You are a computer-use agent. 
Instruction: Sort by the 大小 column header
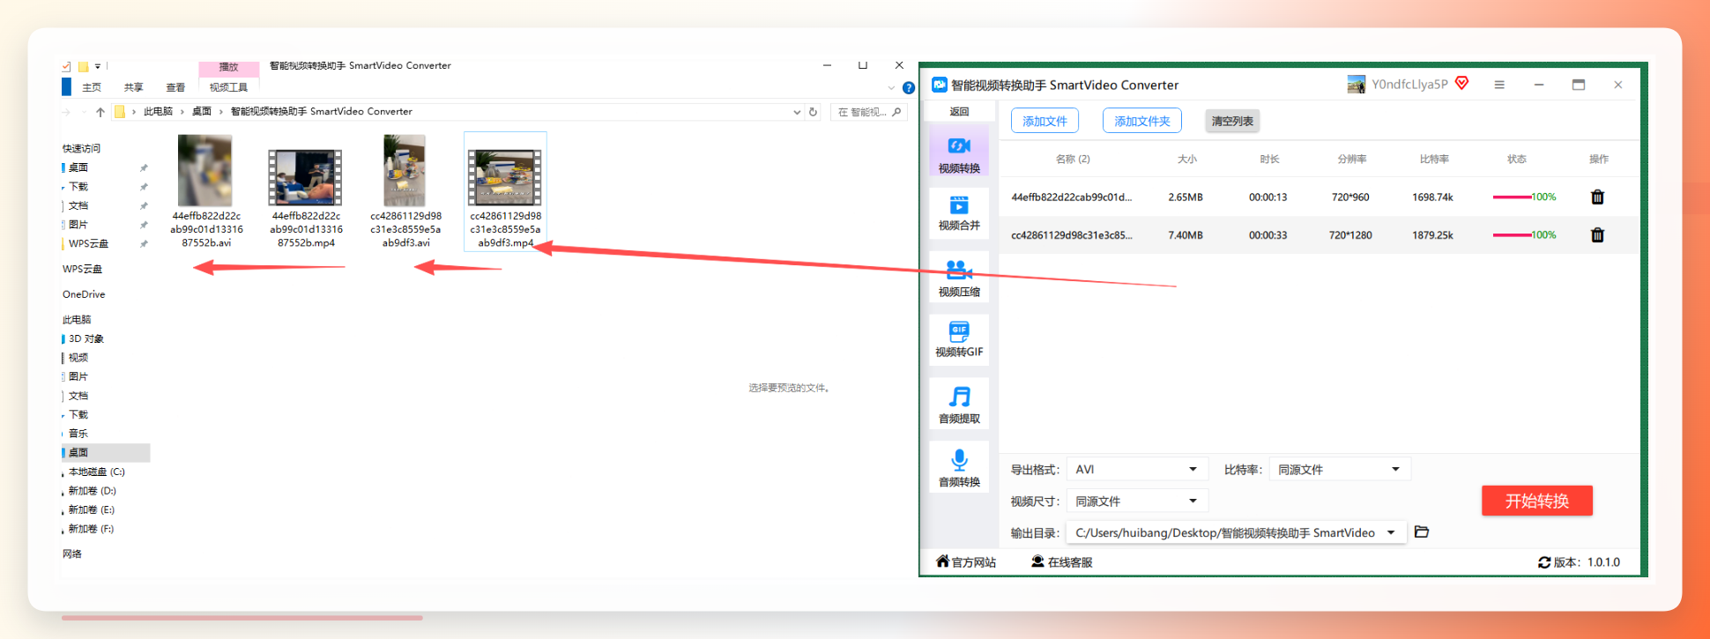pos(1187,160)
